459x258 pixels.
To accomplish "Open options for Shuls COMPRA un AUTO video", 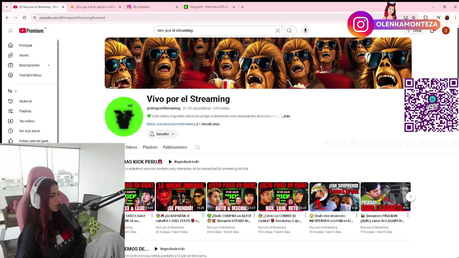I will click(254, 216).
